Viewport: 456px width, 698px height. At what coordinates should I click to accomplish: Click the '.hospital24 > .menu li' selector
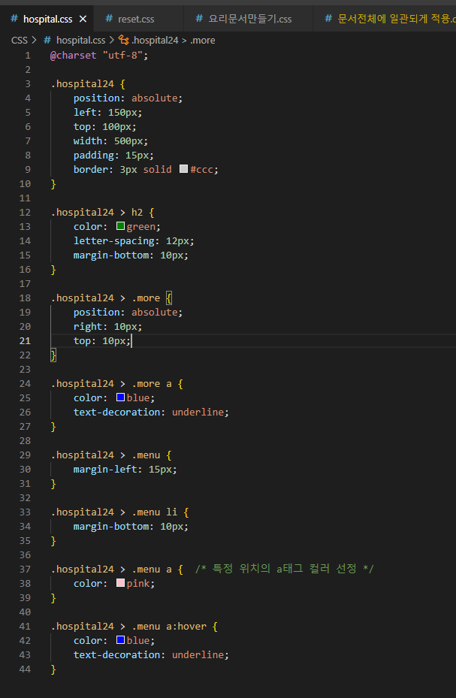click(x=114, y=512)
